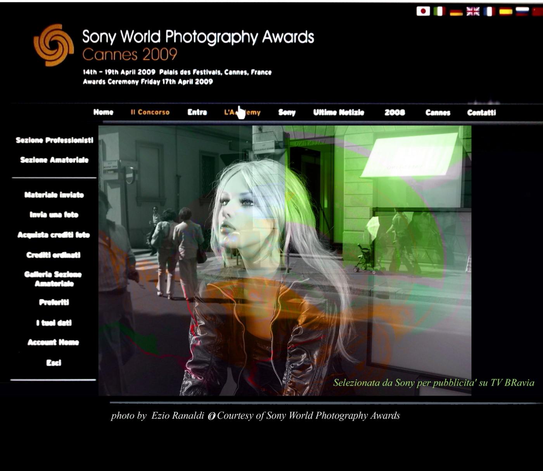
Task: Click the orange Sony awards spiral logo
Action: point(54,45)
